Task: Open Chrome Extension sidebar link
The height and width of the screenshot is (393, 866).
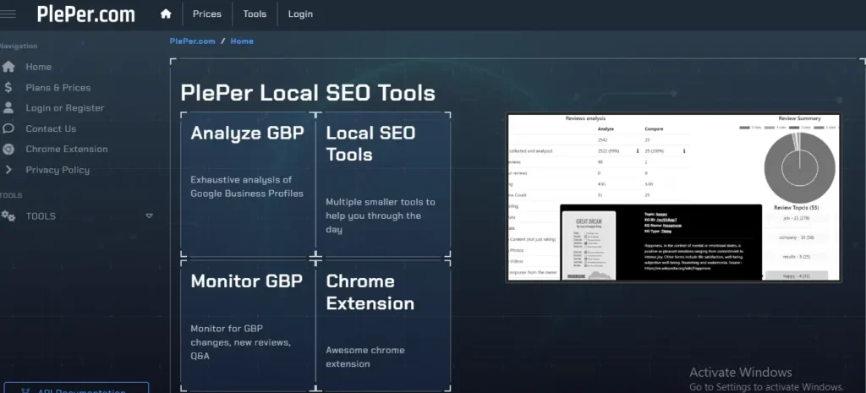Action: pos(67,149)
